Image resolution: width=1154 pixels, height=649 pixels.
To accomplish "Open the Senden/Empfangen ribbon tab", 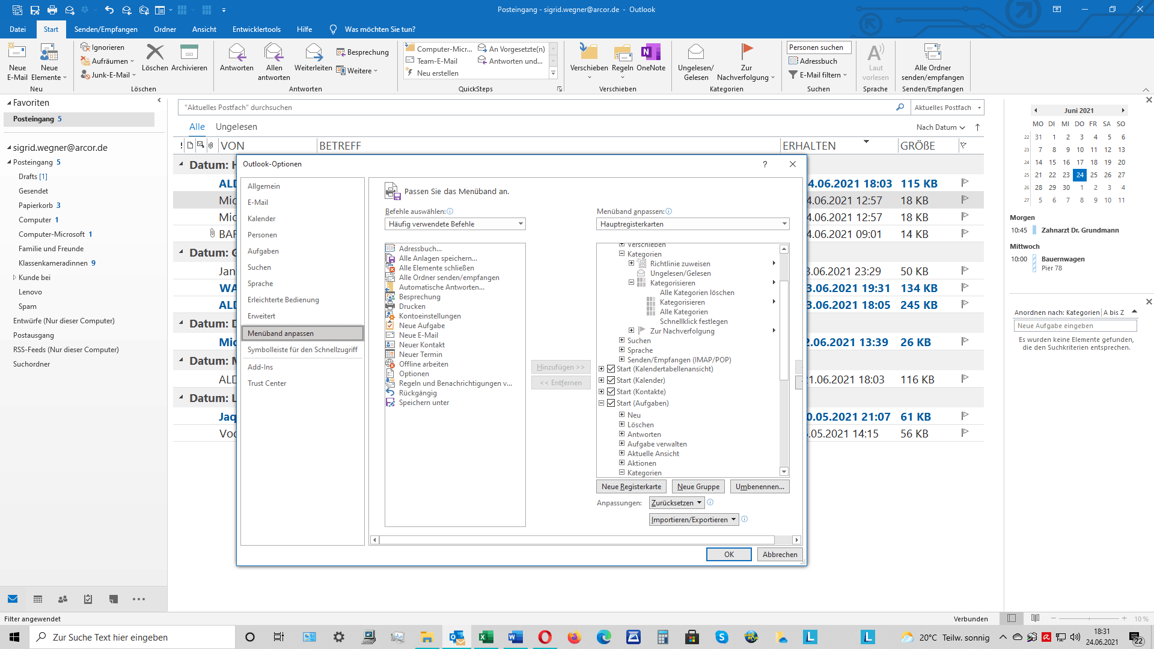I will coord(106,29).
